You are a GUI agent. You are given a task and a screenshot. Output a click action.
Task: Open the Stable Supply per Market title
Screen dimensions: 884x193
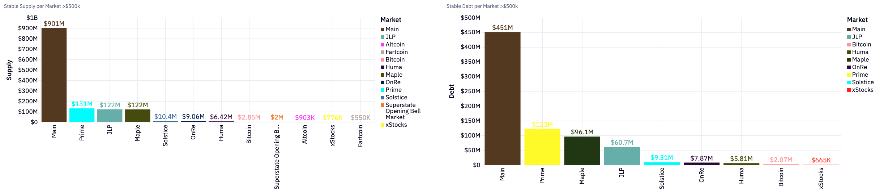[42, 6]
